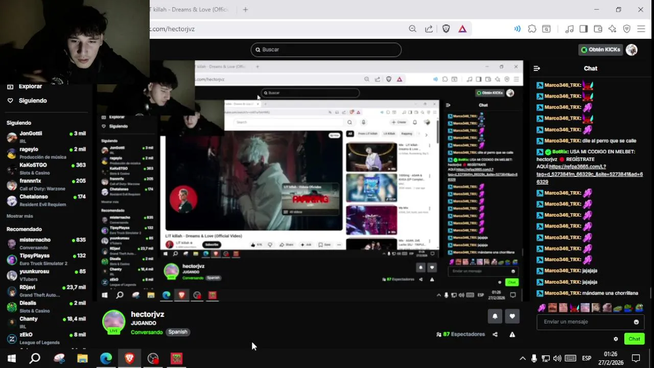Open rageylo channel in sidebar
Image resolution: width=654 pixels, height=368 pixels.
click(x=46, y=153)
